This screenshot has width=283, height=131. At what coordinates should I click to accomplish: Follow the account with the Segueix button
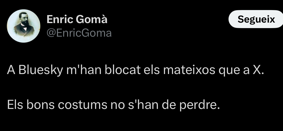tap(256, 19)
